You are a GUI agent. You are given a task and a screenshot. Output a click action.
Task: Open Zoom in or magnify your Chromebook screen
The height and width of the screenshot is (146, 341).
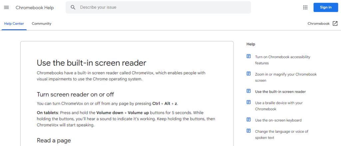tap(286, 77)
